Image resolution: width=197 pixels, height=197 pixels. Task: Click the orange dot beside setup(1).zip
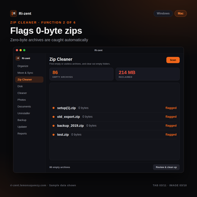click(x=54, y=108)
